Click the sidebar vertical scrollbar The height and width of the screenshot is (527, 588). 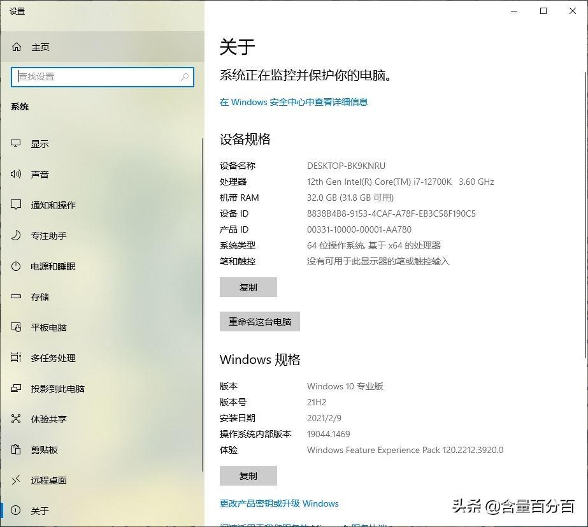[203, 305]
